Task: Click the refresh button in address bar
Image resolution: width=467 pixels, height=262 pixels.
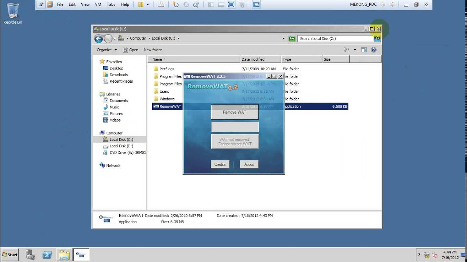Action: coord(292,38)
